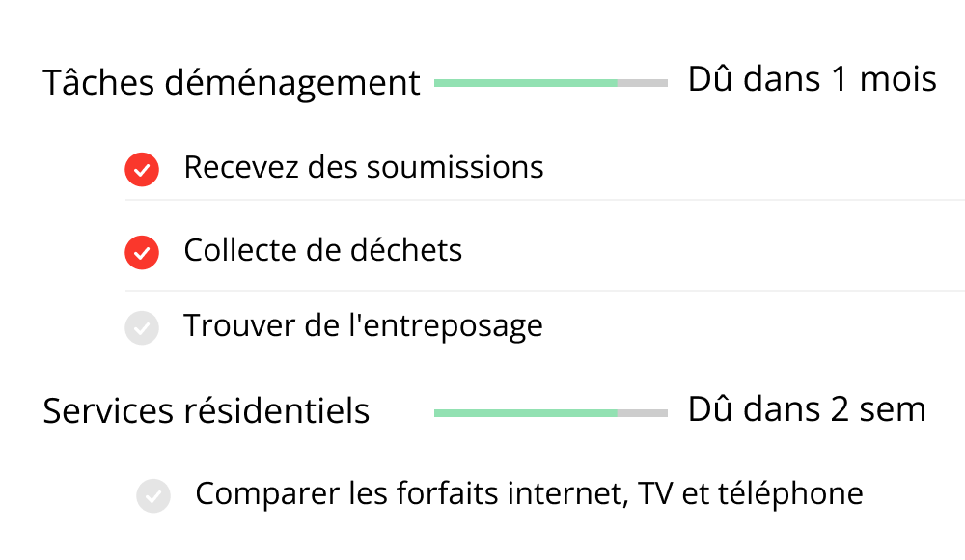Mark Comparer les forfaits task as done
Screen dimensions: 965x560
tap(153, 496)
